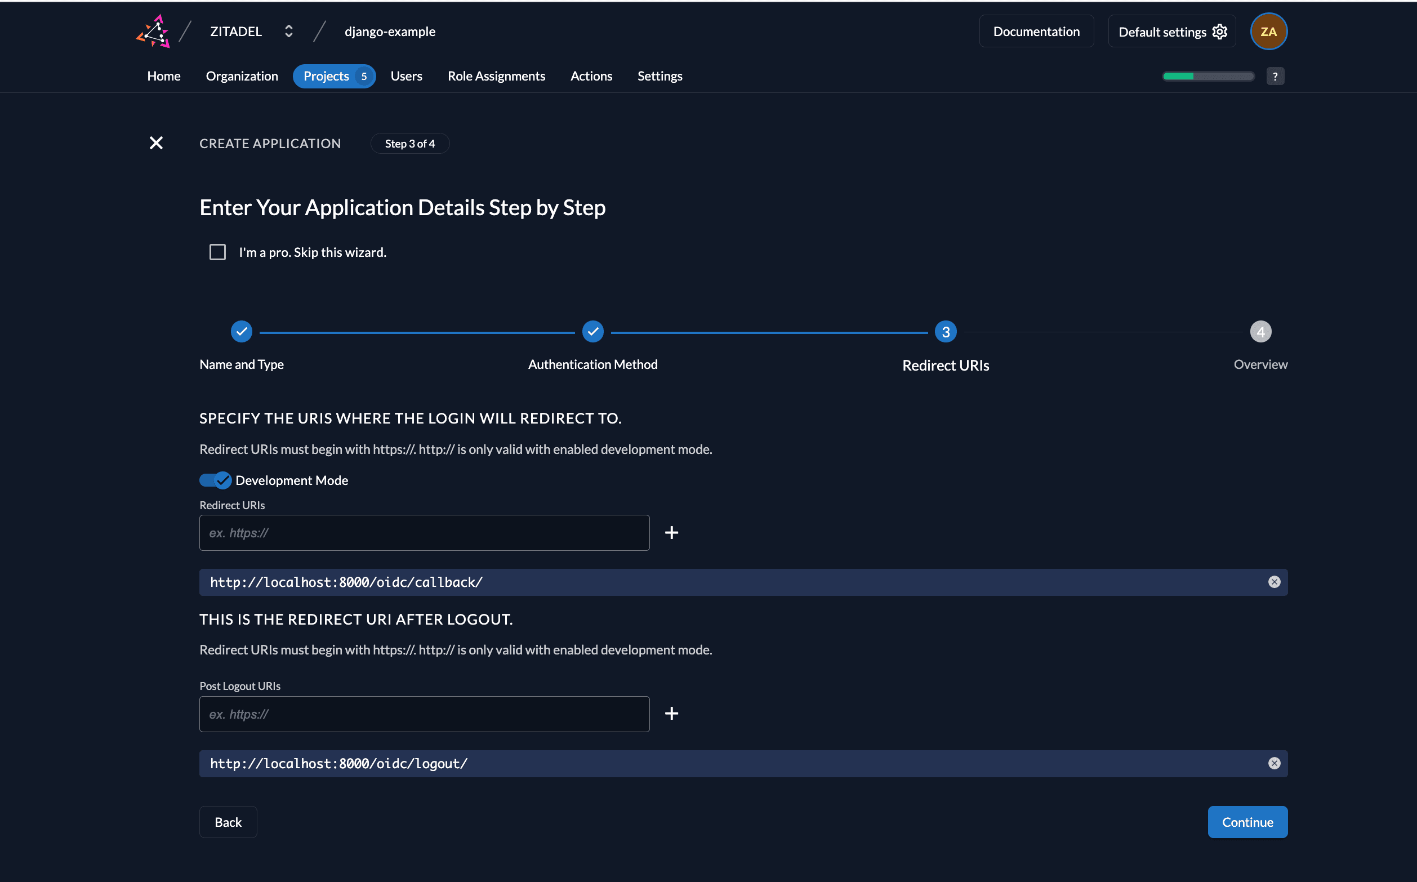The image size is (1417, 882).
Task: Navigate to the Actions tab
Action: (x=591, y=76)
